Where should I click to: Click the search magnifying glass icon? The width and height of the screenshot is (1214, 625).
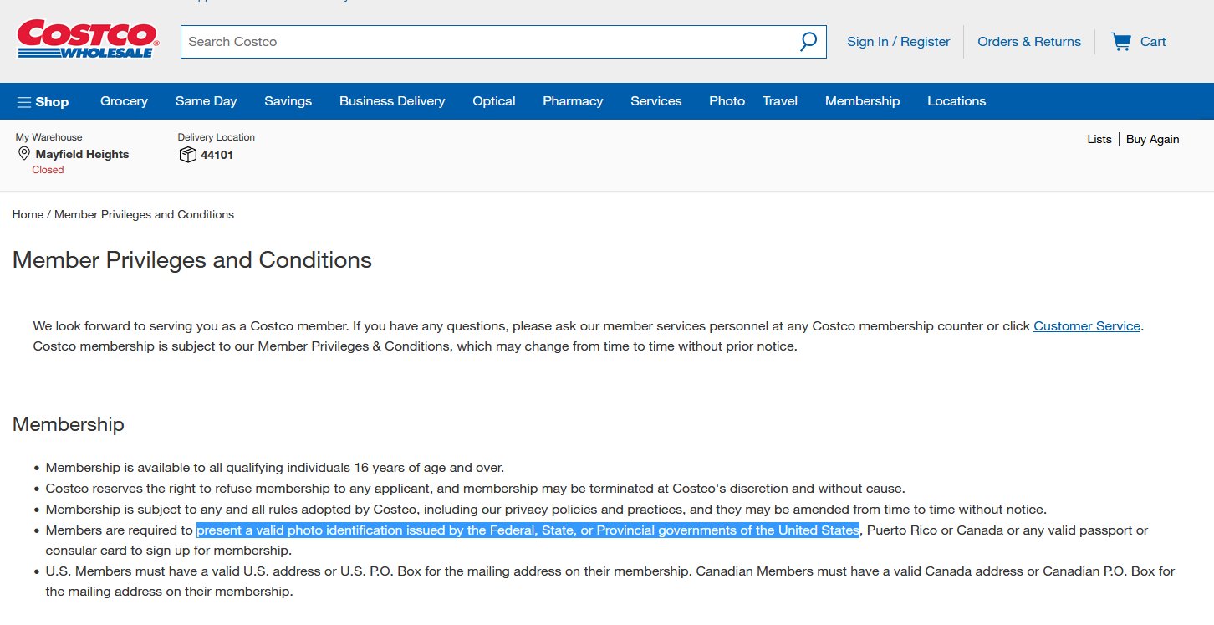[x=808, y=42]
